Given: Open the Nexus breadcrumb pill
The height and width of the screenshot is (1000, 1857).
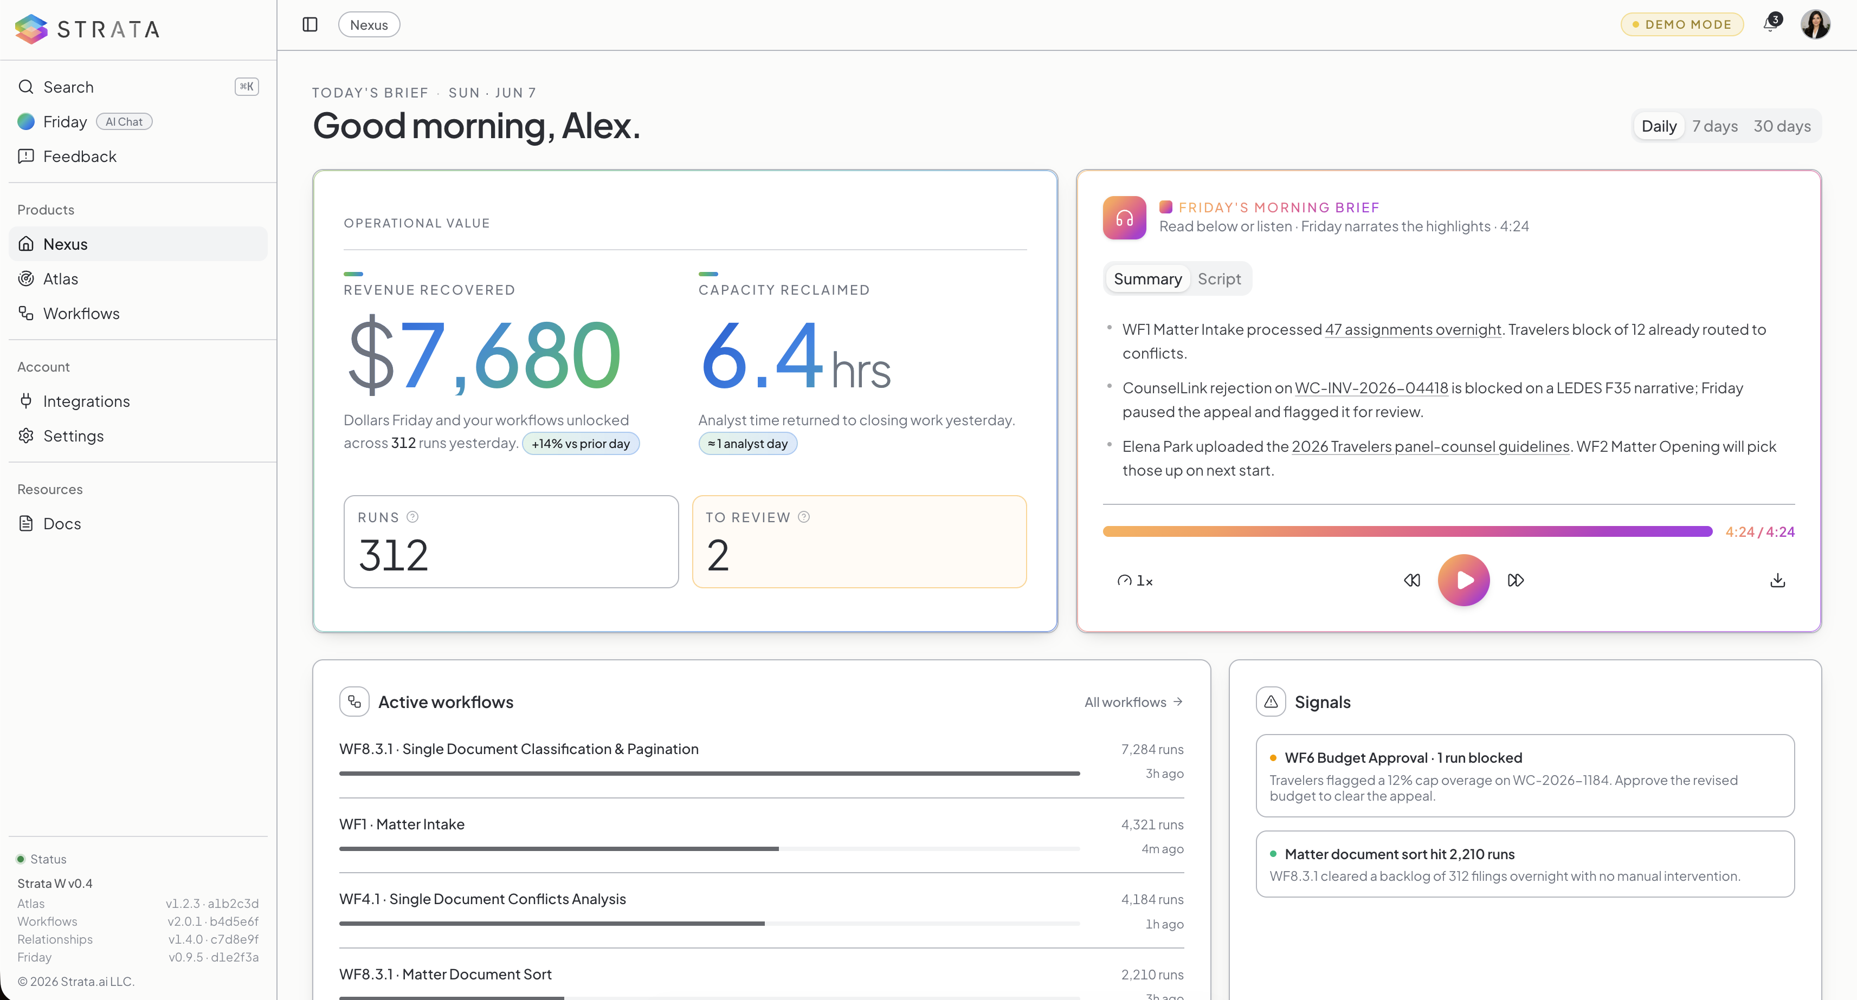Looking at the screenshot, I should coord(369,24).
